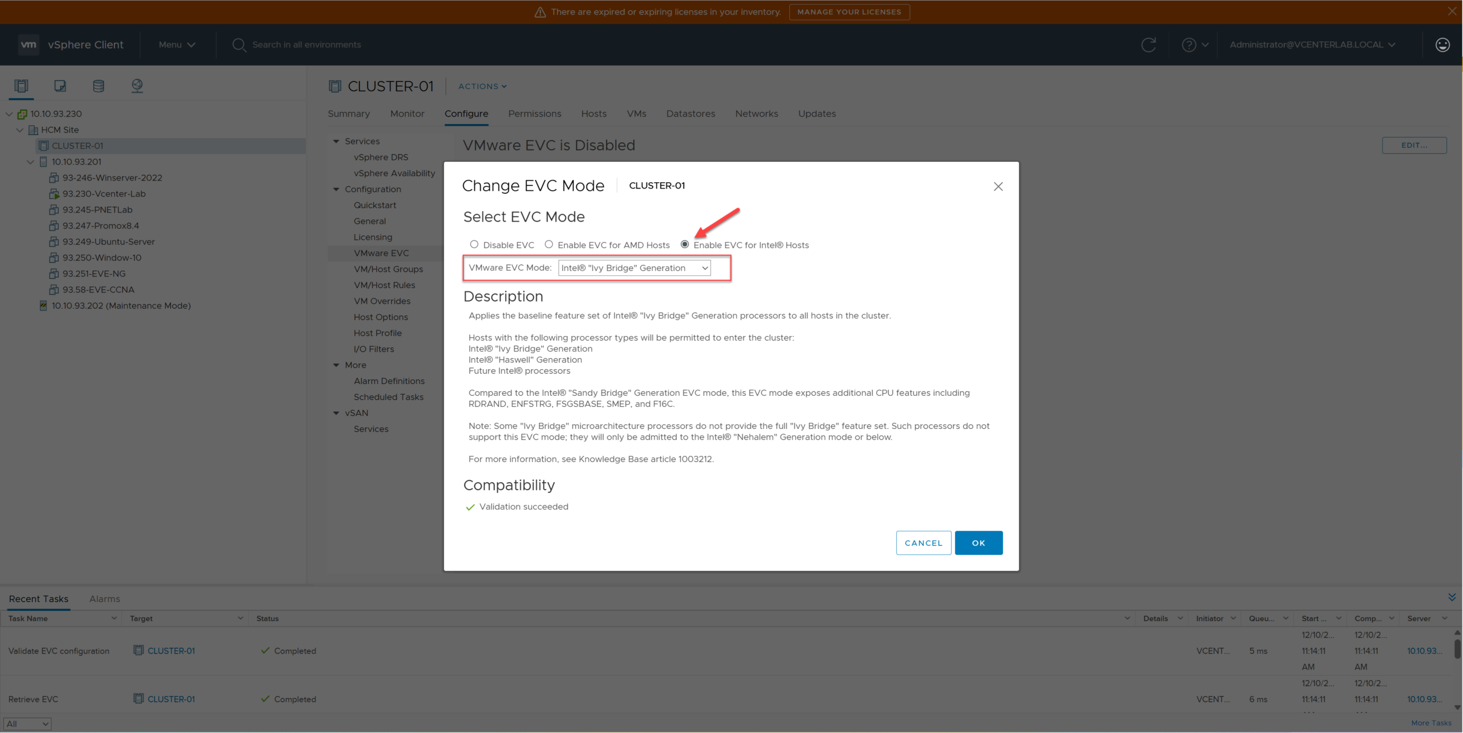Click Manage Your Licenses button
1463x733 pixels.
[x=849, y=12]
